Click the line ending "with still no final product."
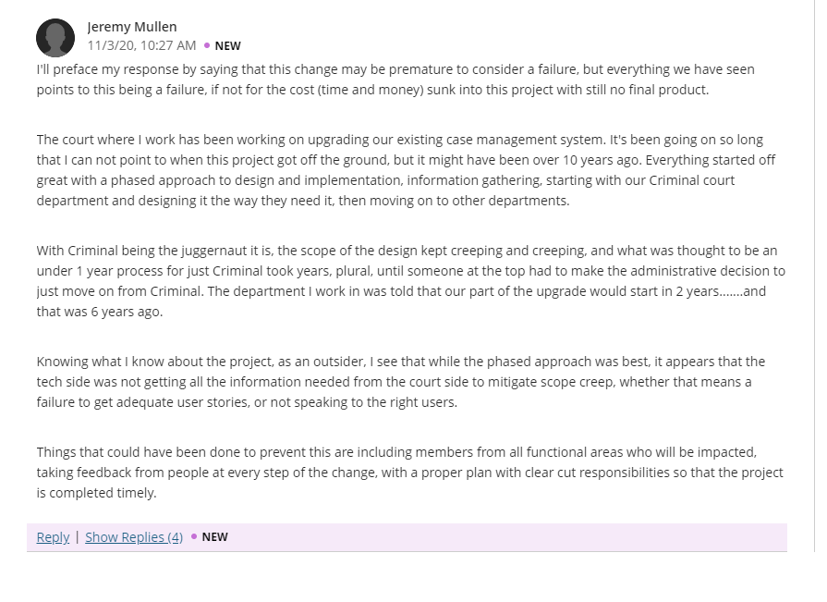The height and width of the screenshot is (602, 827). tap(372, 90)
